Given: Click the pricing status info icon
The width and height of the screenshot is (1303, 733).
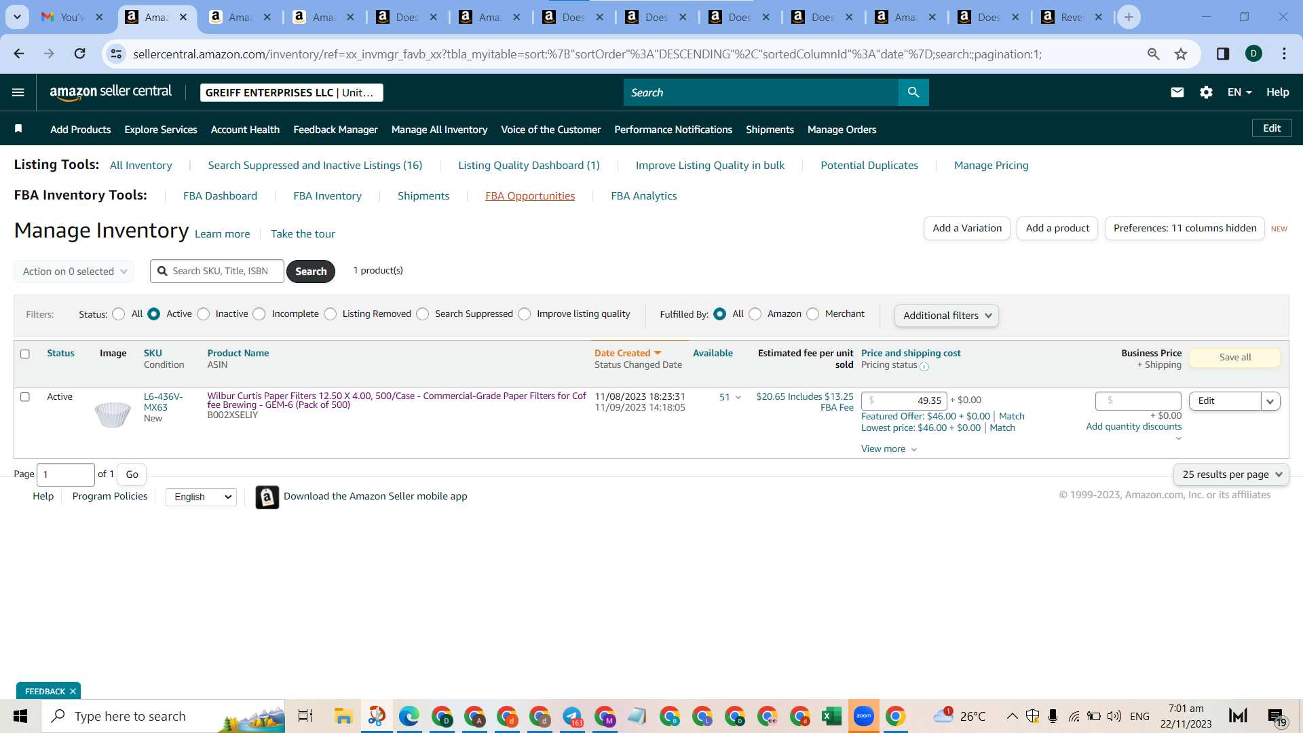Looking at the screenshot, I should click(924, 366).
